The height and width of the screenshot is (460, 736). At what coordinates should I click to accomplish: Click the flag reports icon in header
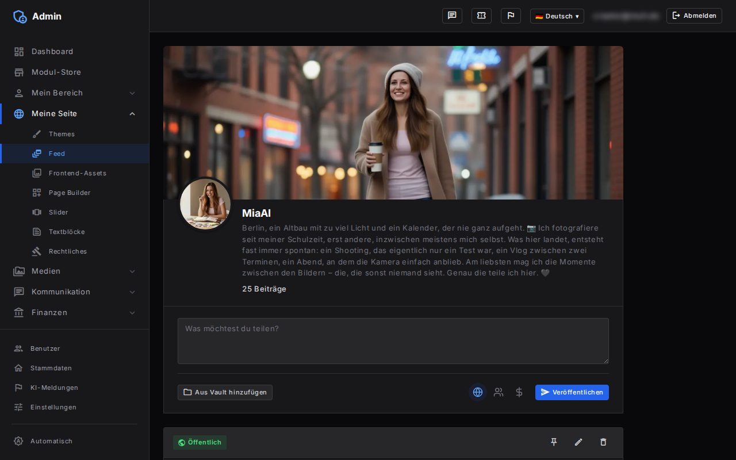(x=511, y=16)
